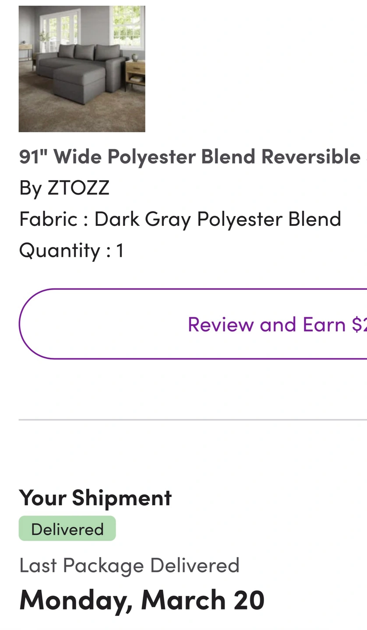Screen dimensions: 367x630
Task: Click the green Delivered status badge
Action: (67, 529)
